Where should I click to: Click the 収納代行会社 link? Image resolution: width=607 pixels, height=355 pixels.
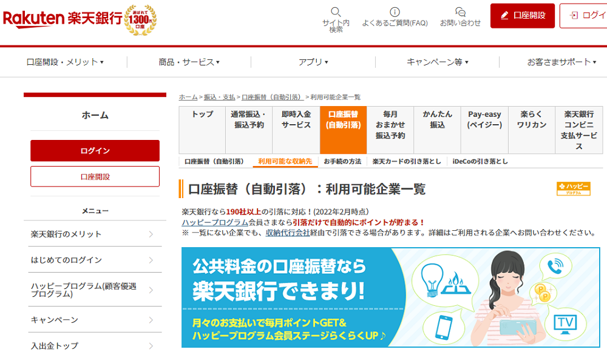288,233
